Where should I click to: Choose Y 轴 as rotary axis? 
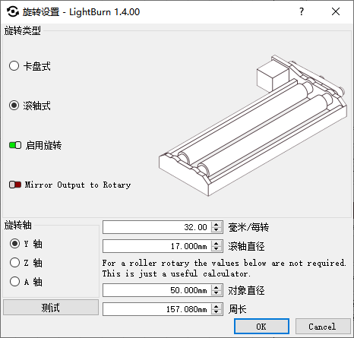(x=14, y=244)
